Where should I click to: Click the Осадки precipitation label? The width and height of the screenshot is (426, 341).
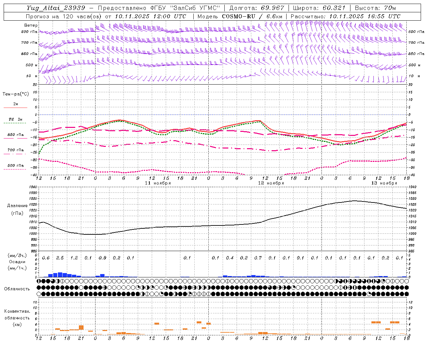(x=17, y=262)
